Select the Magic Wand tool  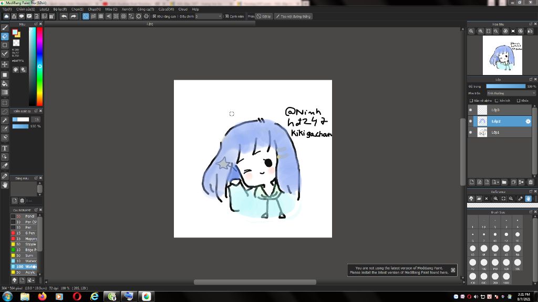click(5, 120)
